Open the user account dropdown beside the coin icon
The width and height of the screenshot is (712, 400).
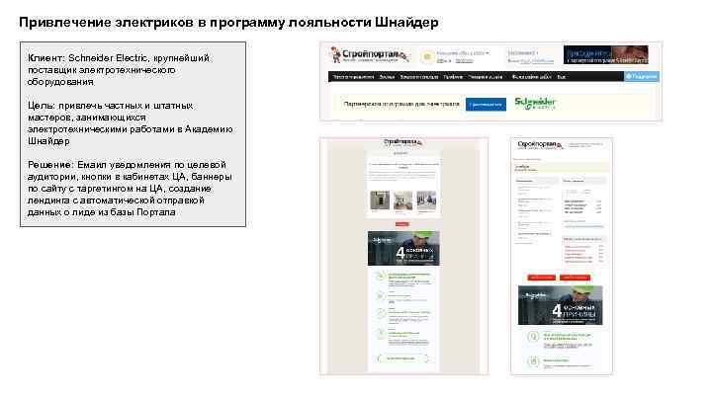(463, 53)
